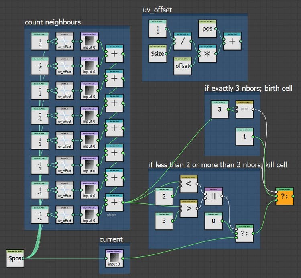Select the + add node labeled nbors
The image size is (301, 278).
pos(114,203)
